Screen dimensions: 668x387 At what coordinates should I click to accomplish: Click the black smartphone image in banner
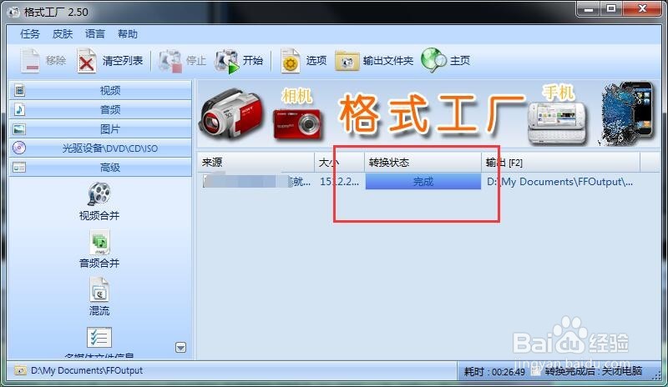(x=628, y=113)
